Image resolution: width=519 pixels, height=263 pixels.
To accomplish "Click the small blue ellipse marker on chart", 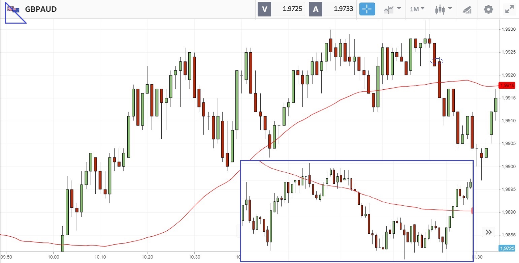I will tap(437, 61).
